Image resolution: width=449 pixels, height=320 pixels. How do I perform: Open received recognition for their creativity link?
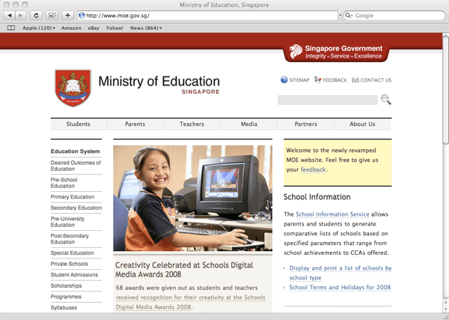coord(190,302)
